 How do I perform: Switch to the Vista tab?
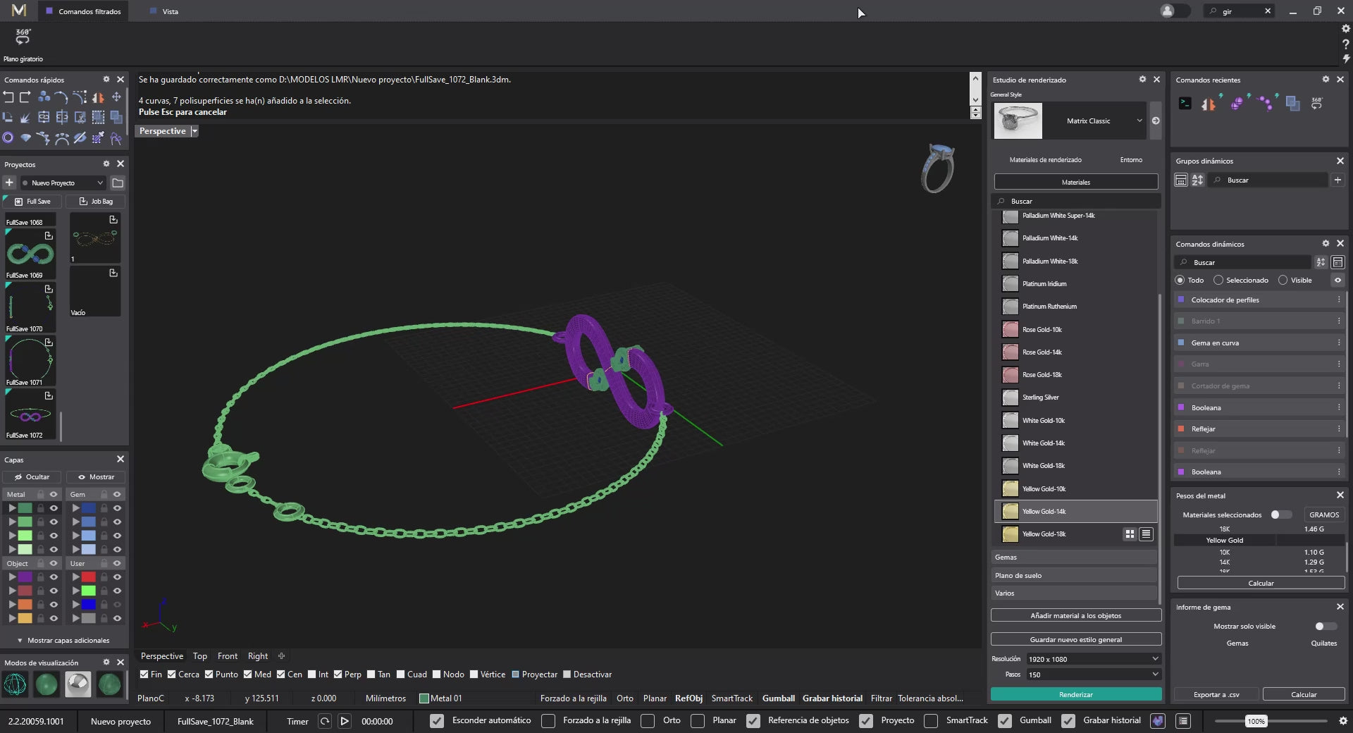click(x=164, y=11)
